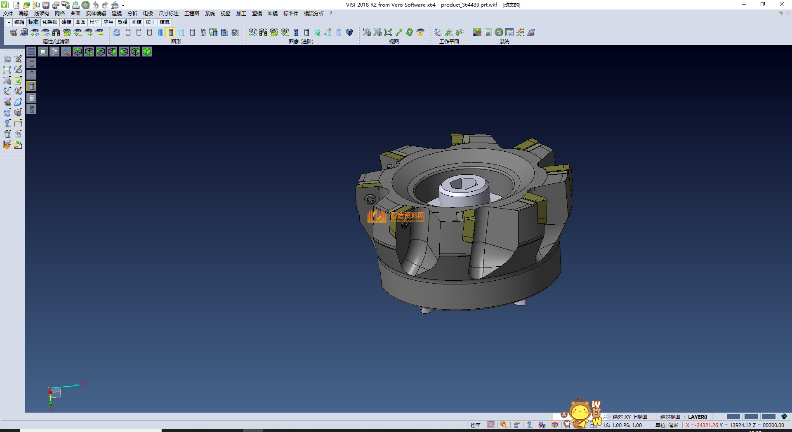This screenshot has height=432, width=792.
Task: Toggle the highlighted shaded display mode button
Action: click(171, 33)
